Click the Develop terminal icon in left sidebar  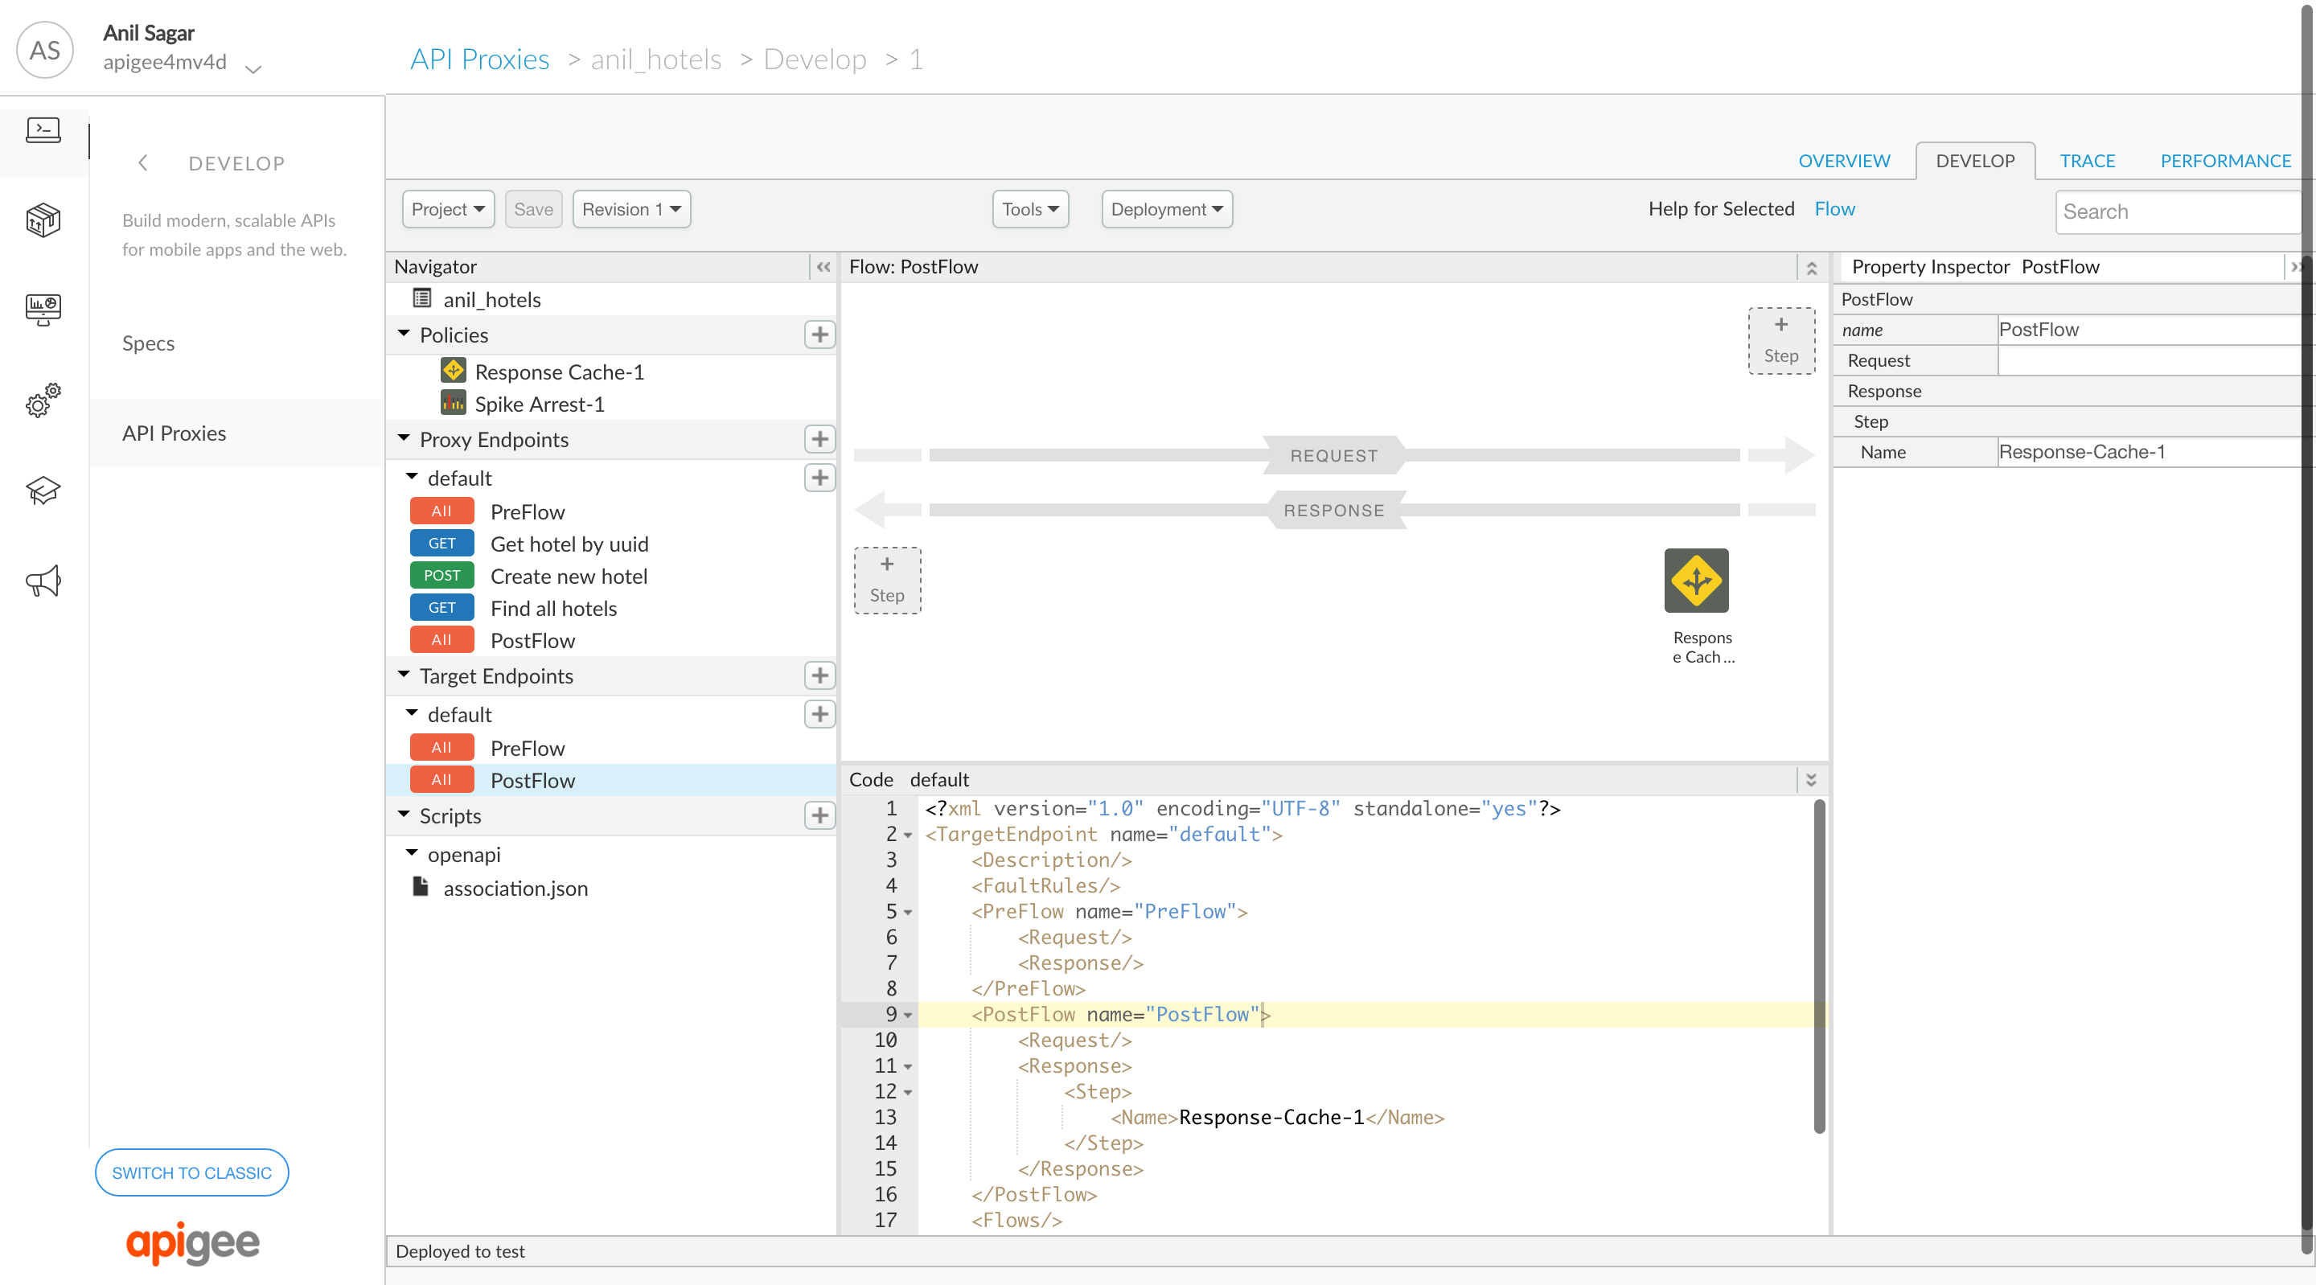point(43,130)
